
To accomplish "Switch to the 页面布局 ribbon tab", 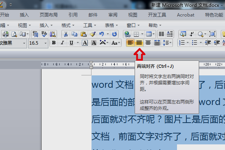I will [49, 15].
